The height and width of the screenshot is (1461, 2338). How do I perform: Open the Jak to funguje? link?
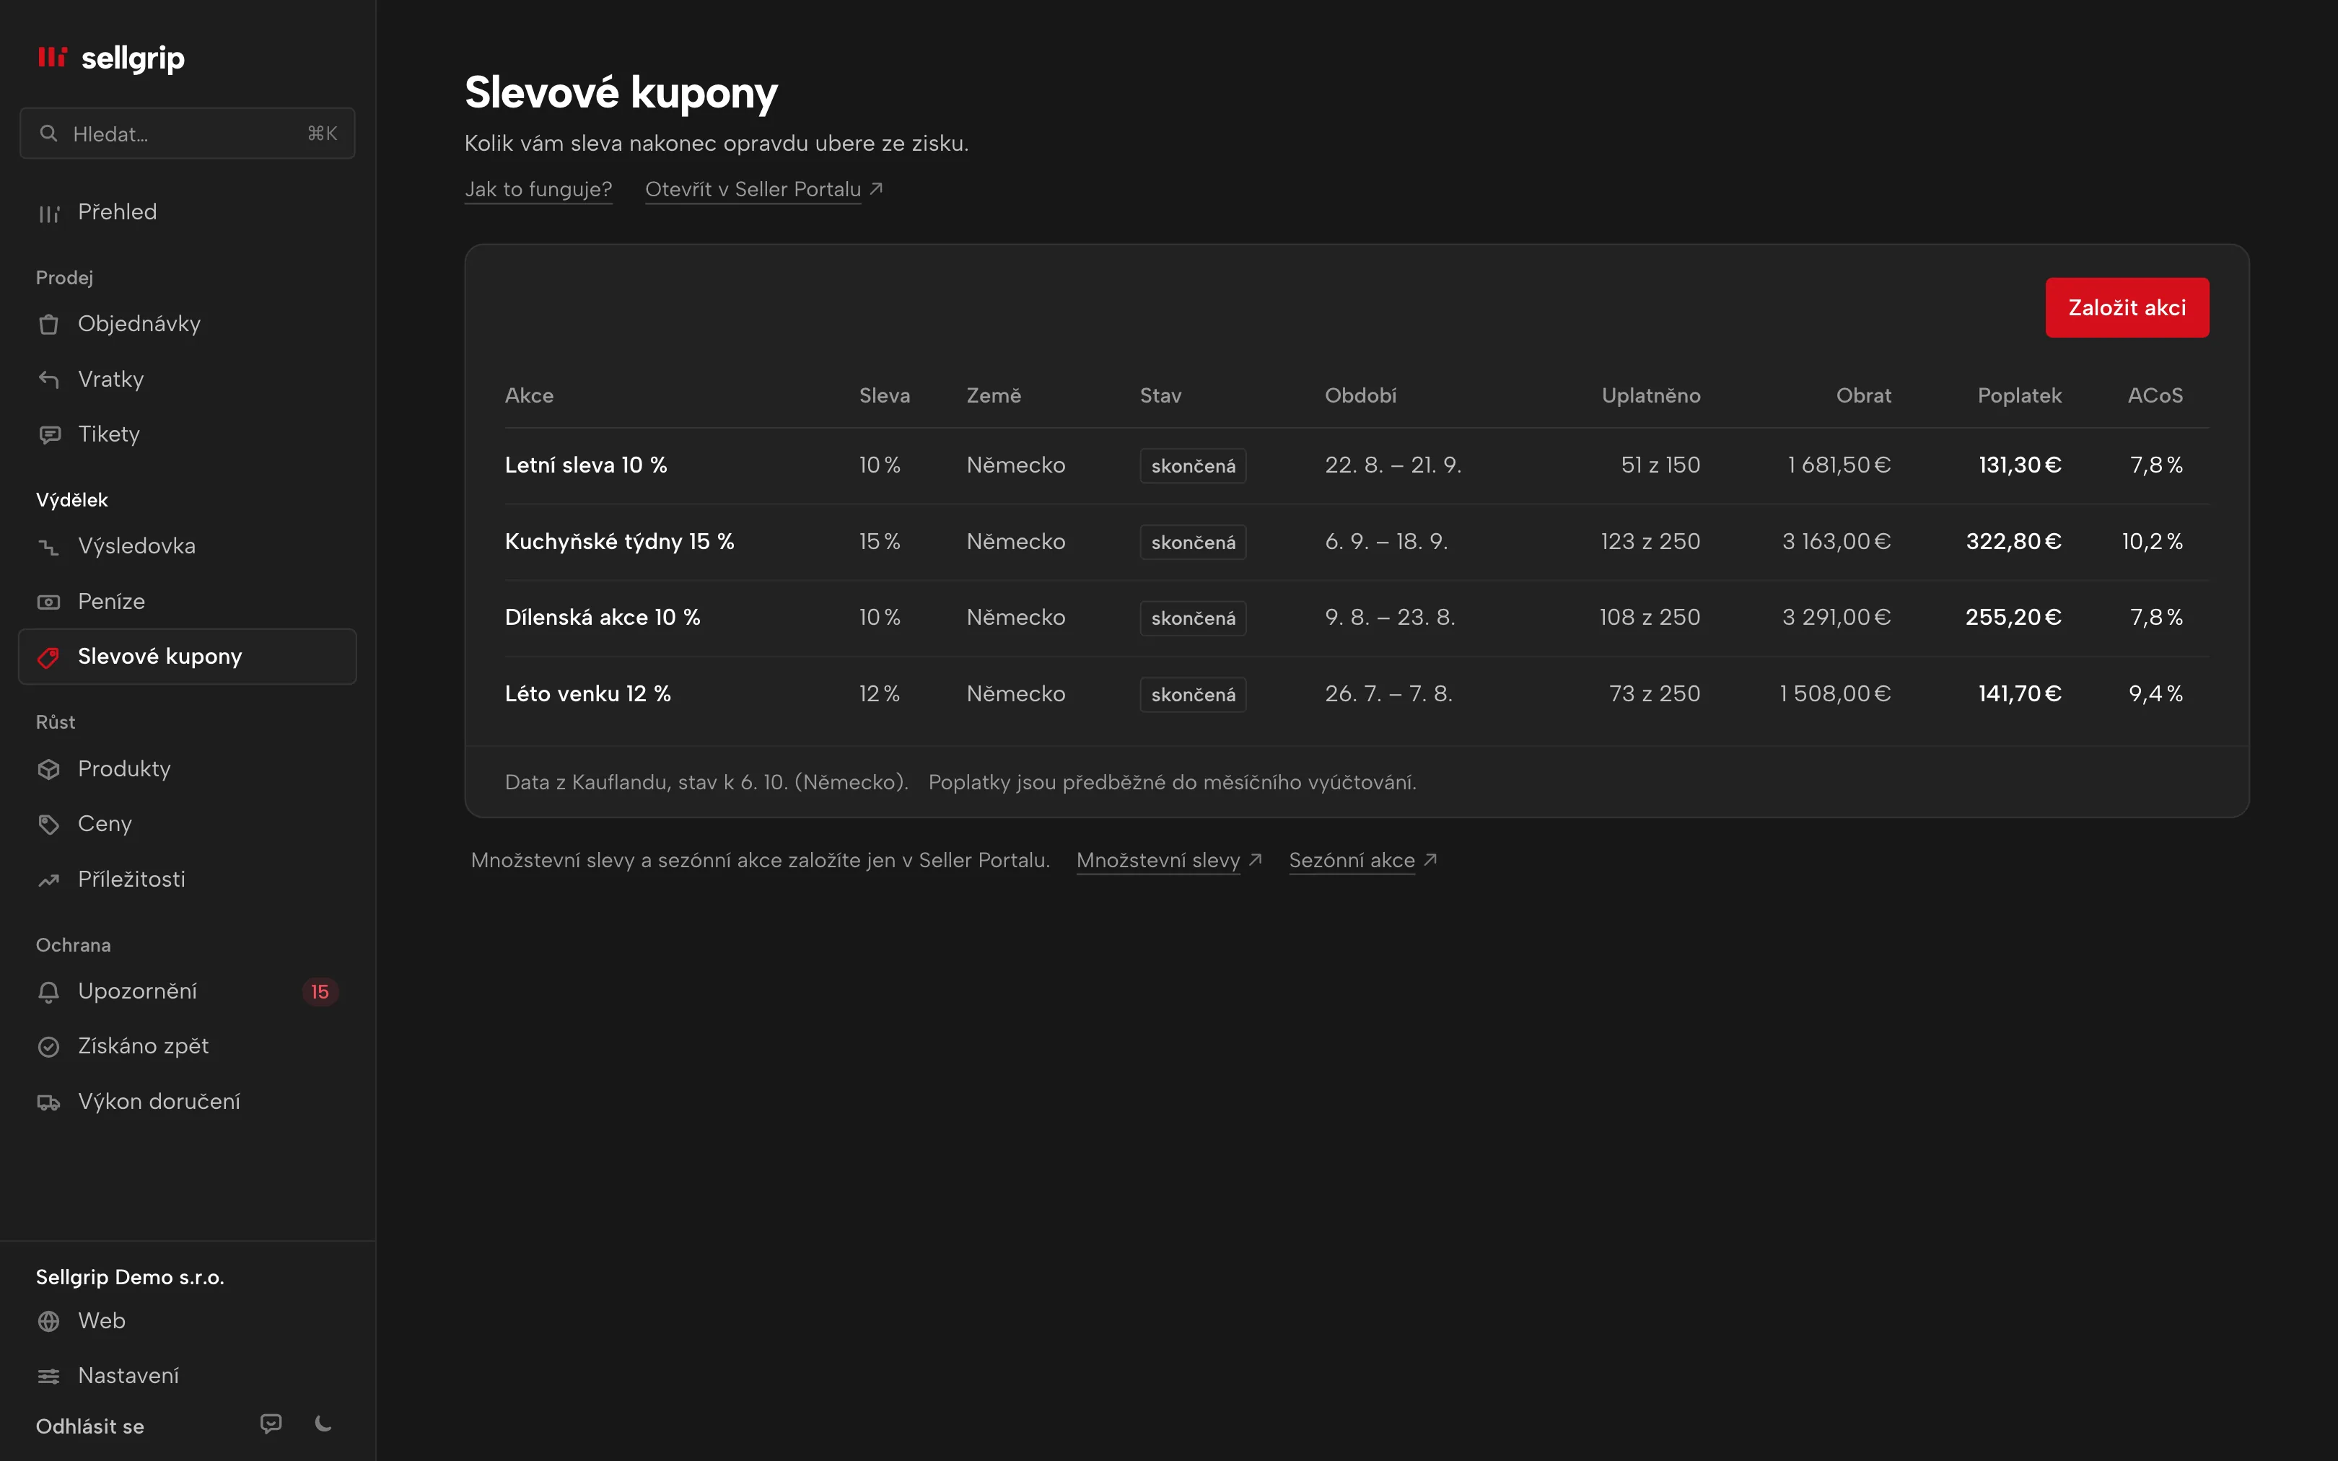pyautogui.click(x=538, y=189)
